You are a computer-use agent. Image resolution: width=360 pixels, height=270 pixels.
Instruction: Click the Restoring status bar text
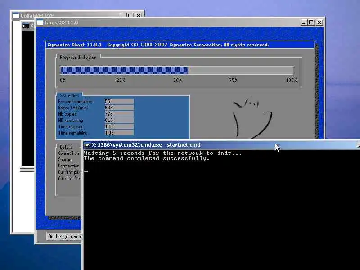[x=65, y=237]
